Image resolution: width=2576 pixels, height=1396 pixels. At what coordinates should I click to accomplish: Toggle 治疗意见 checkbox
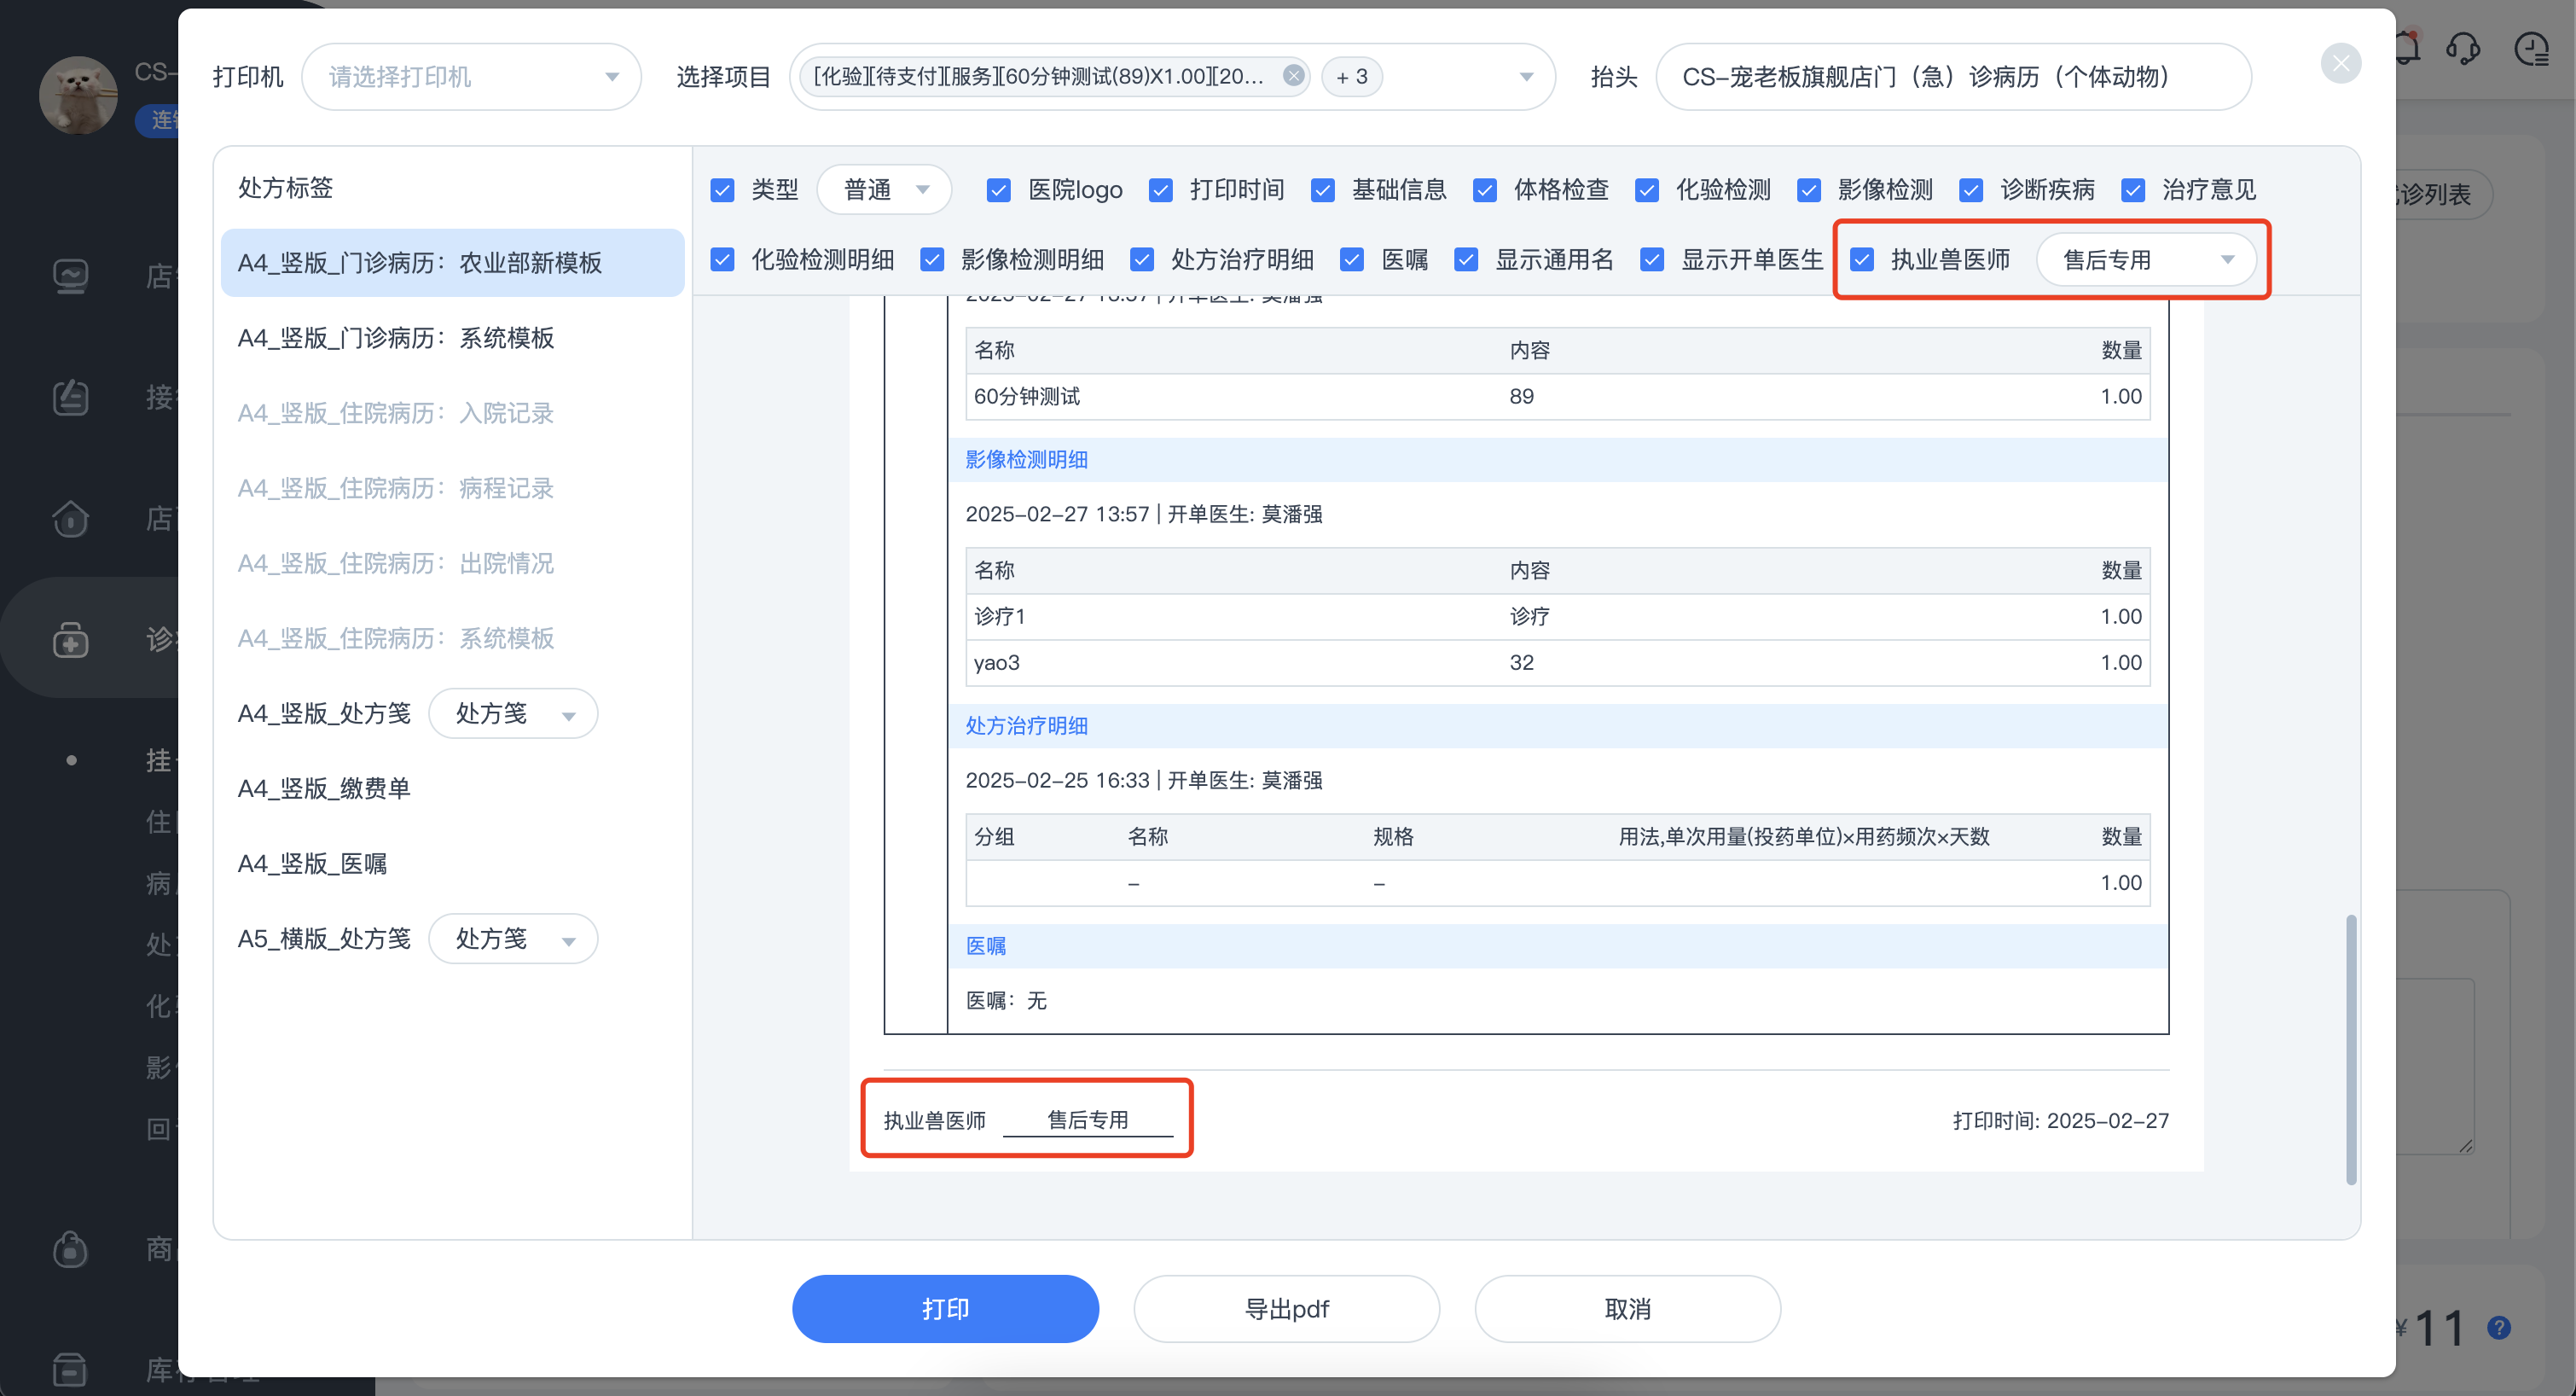[2132, 190]
